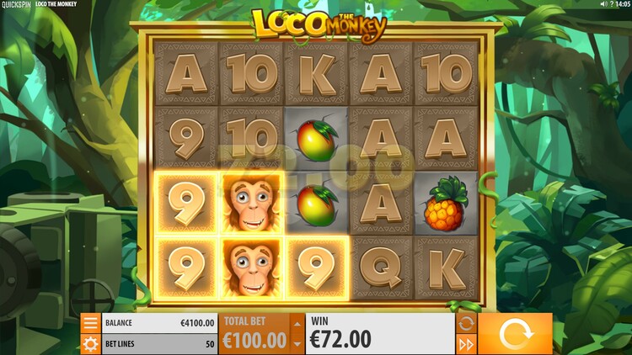Click the Balance €4100.00 field
This screenshot has height=355, width=632.
[x=159, y=323]
